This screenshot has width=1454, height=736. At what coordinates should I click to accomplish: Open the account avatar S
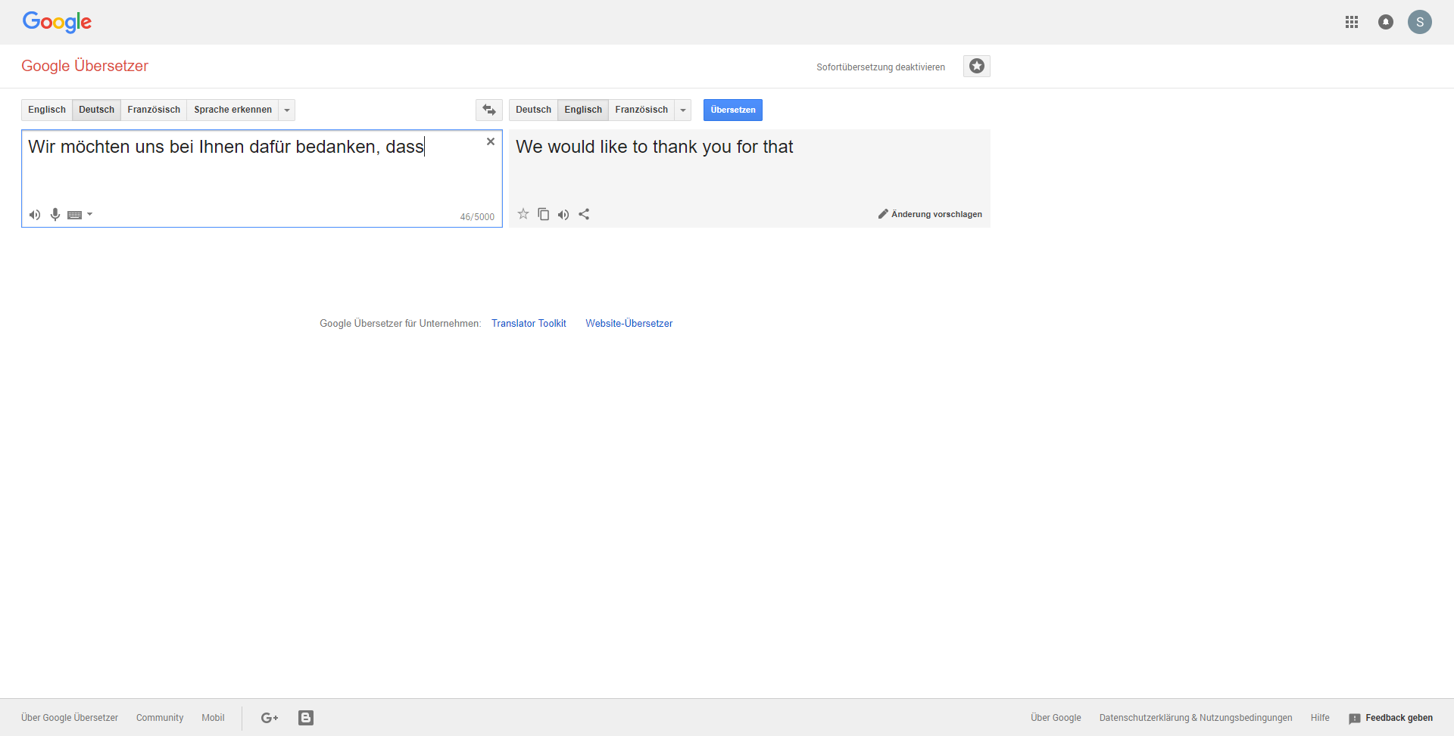click(x=1420, y=22)
